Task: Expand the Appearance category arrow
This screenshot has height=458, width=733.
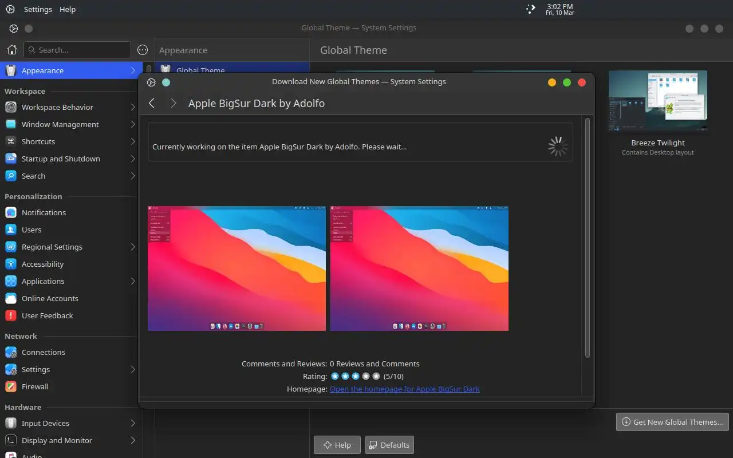Action: pos(133,70)
